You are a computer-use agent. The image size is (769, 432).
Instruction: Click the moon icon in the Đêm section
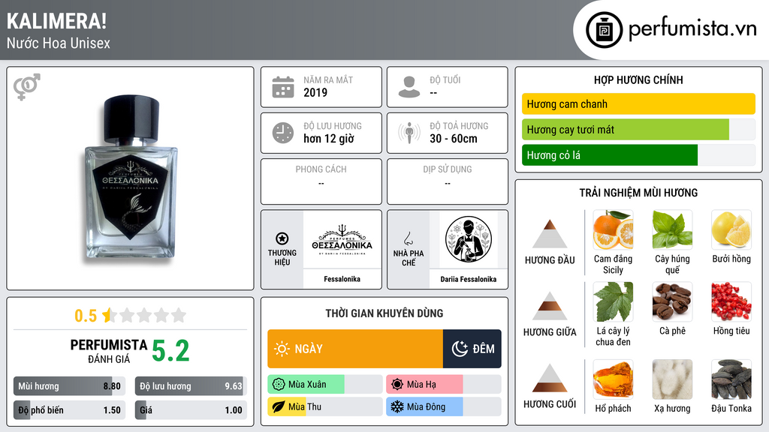(x=460, y=349)
